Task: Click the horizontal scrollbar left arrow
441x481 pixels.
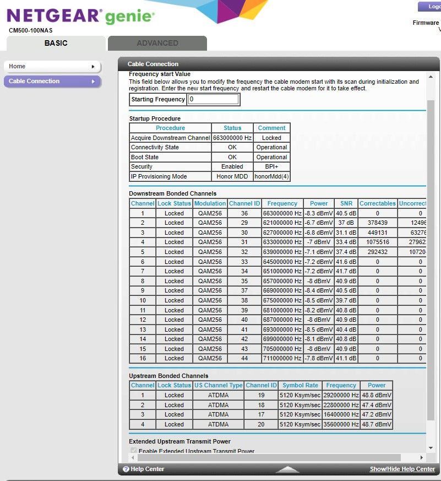Action: tap(133, 457)
